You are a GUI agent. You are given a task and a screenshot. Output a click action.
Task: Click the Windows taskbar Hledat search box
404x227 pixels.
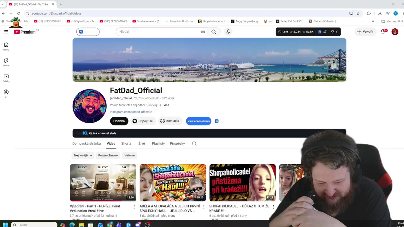click(x=34, y=225)
